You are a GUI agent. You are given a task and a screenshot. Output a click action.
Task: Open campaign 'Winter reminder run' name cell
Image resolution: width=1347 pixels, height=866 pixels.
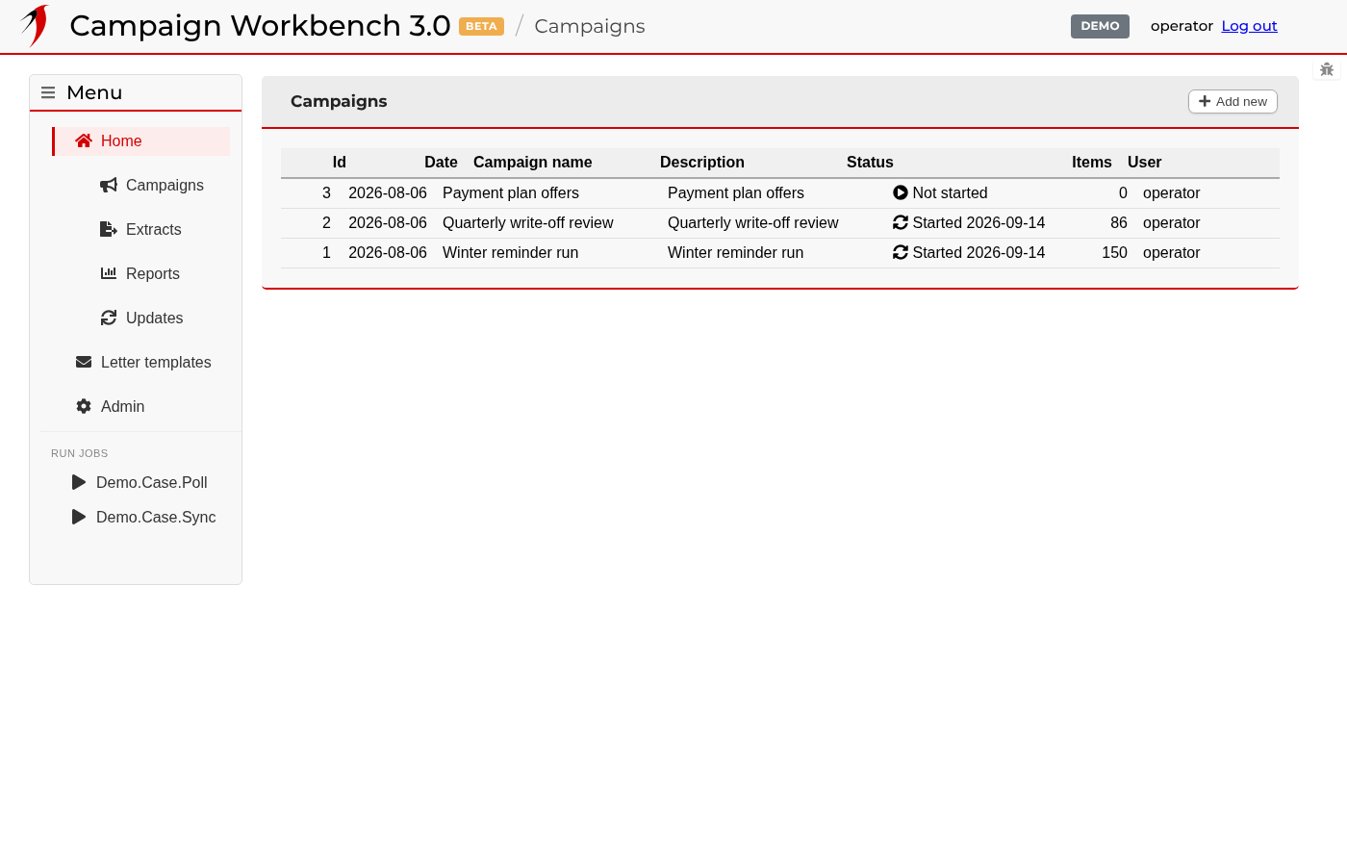pos(511,252)
